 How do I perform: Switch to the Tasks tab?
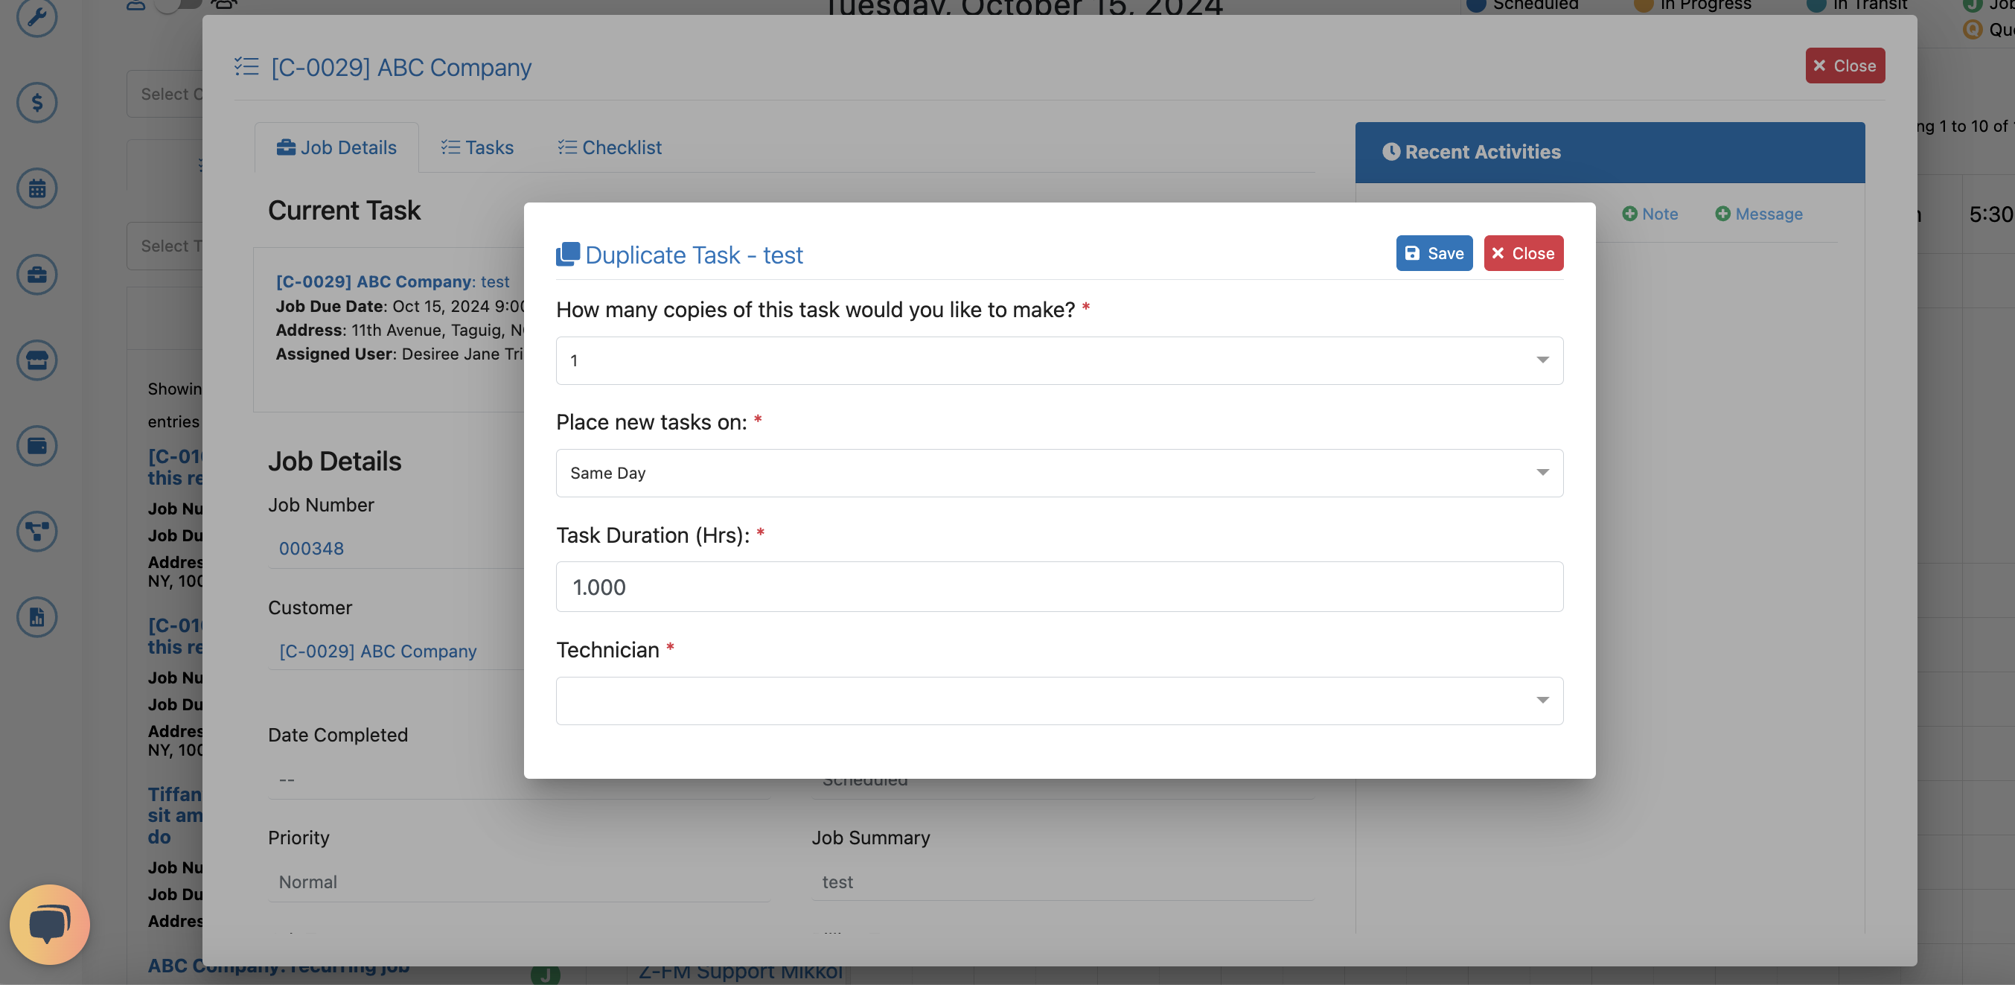click(477, 147)
